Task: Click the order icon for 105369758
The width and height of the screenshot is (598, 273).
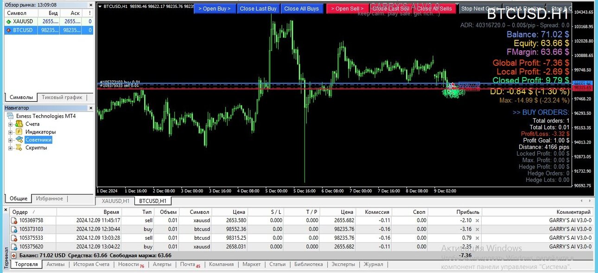Action: (x=14, y=221)
